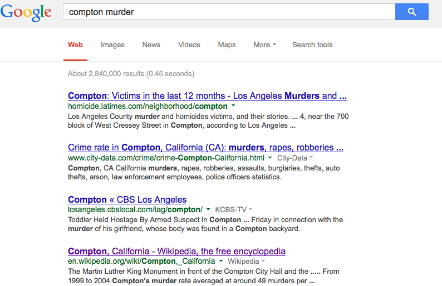Select the Web tab
The height and width of the screenshot is (286, 442).
click(x=75, y=45)
